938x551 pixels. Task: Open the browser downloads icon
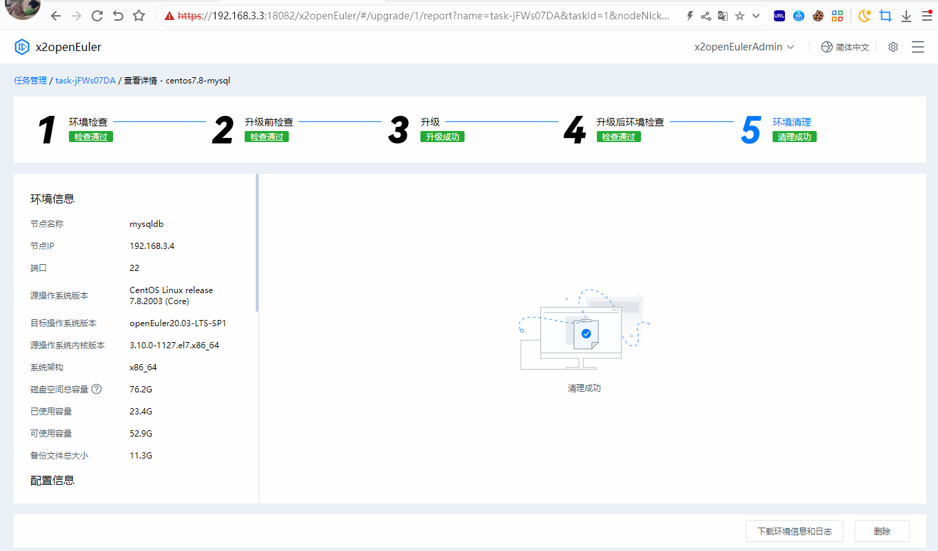[x=906, y=15]
